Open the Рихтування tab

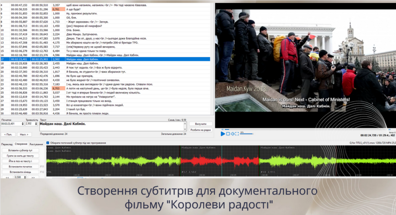coord(36,144)
